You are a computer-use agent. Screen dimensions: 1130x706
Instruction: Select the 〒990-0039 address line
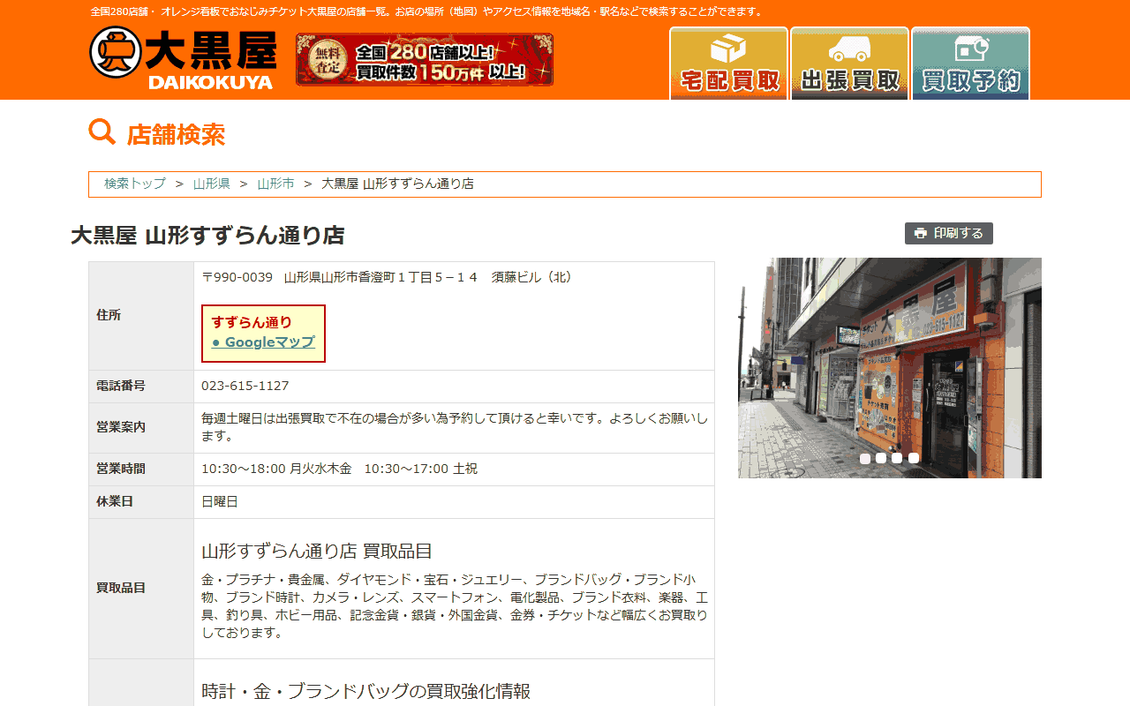pyautogui.click(x=387, y=277)
